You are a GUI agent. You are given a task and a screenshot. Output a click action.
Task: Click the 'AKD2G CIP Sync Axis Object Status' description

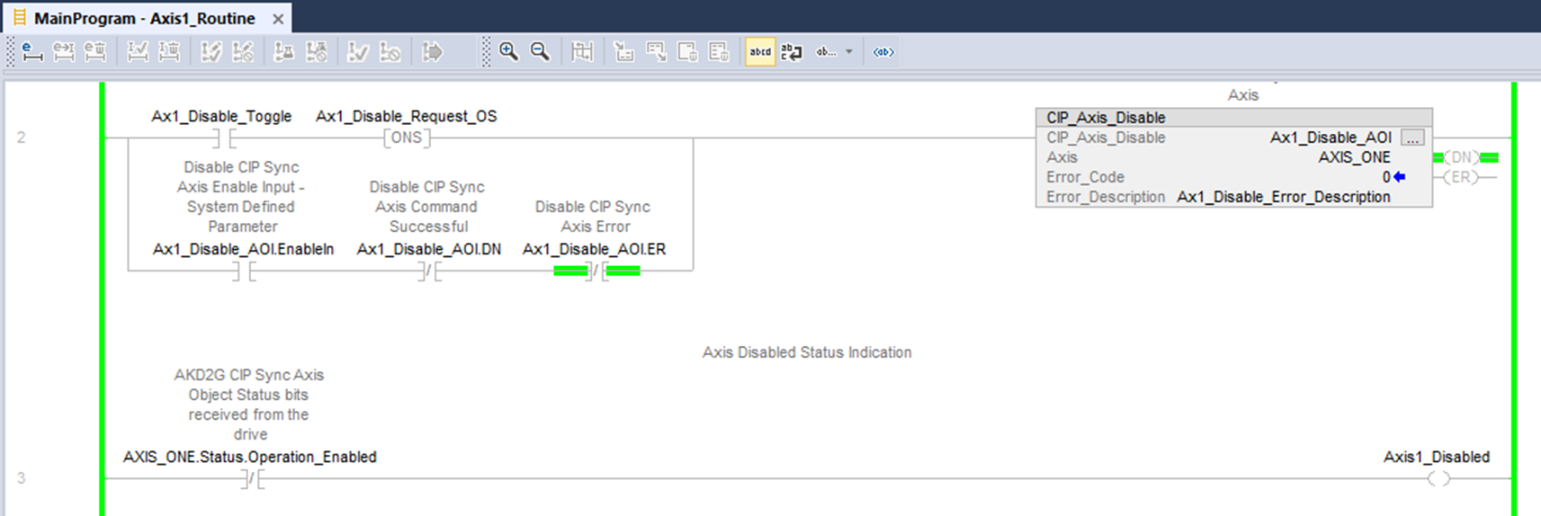point(249,405)
